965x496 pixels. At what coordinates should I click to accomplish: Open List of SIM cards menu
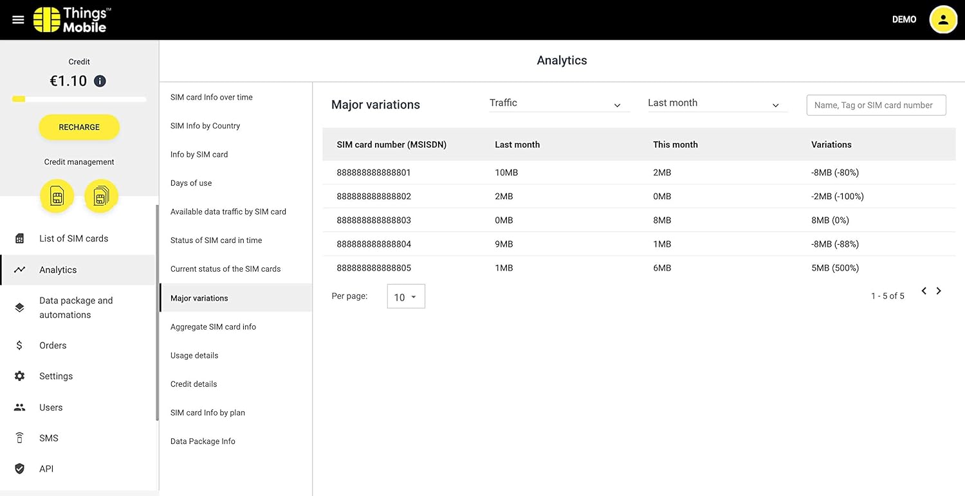73,238
